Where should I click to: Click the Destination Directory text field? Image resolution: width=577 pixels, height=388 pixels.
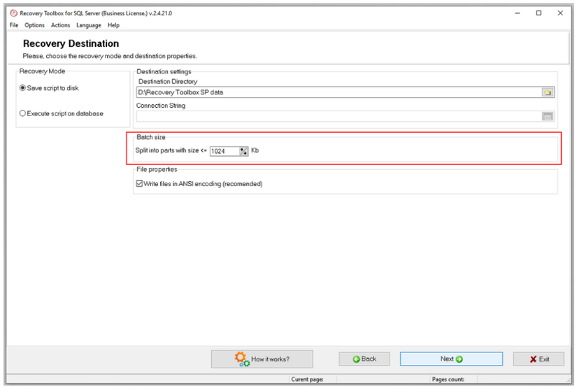(339, 92)
